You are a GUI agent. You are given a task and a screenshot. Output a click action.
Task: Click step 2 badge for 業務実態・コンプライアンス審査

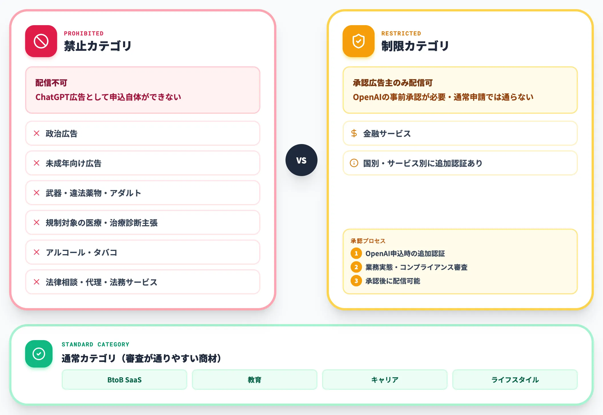click(356, 267)
